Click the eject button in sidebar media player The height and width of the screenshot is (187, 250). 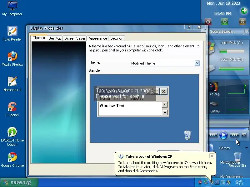(x=244, y=135)
